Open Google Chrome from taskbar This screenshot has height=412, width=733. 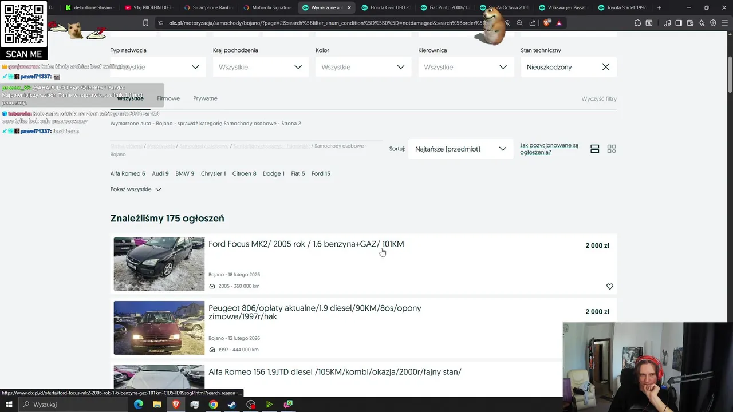213,405
